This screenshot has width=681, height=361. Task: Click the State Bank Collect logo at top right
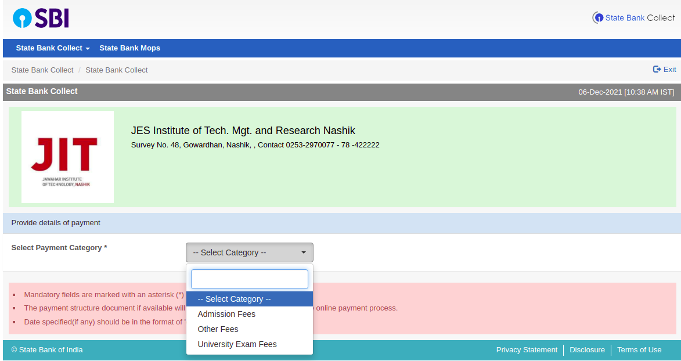(x=633, y=18)
